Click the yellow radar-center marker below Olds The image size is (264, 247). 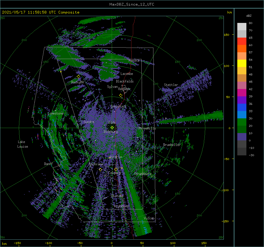coord(112,128)
